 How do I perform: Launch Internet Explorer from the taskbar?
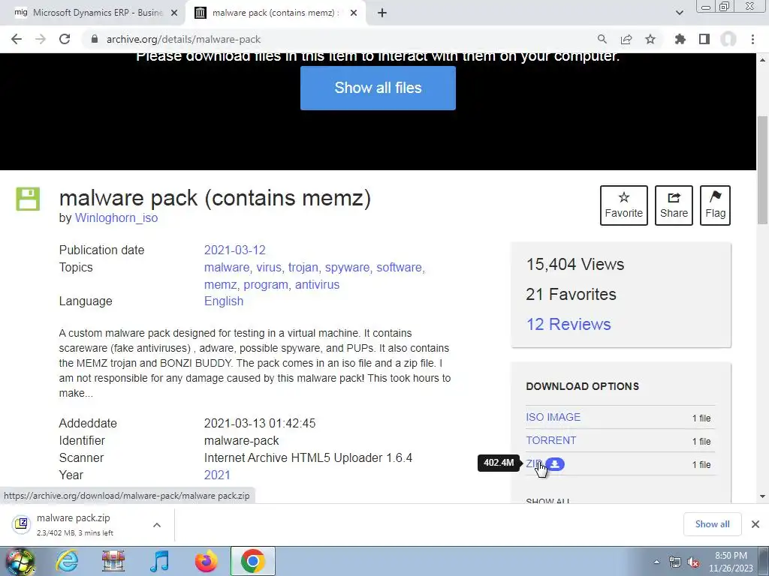(x=67, y=561)
